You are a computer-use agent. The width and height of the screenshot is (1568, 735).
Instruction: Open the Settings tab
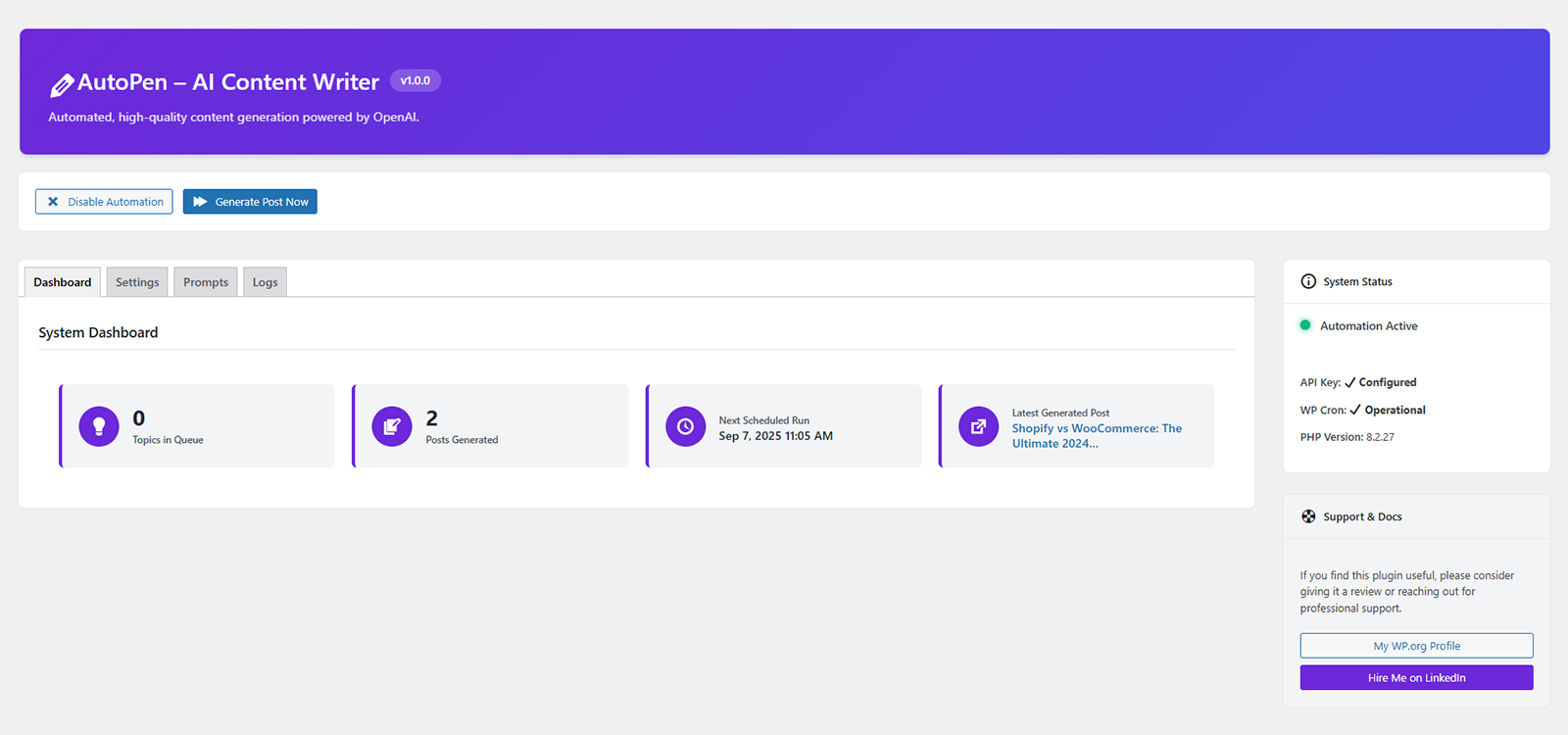(x=137, y=282)
